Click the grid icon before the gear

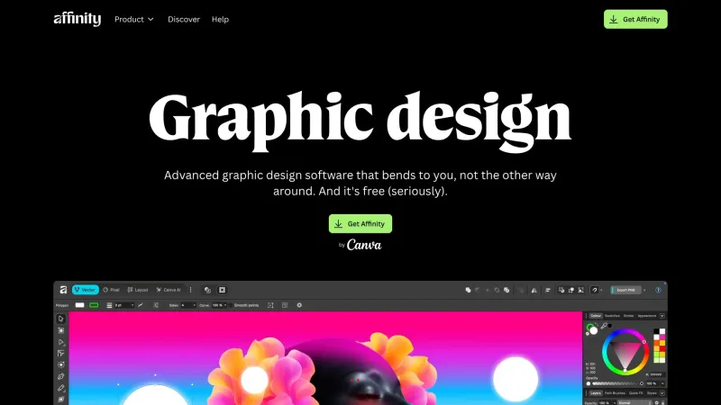point(285,305)
